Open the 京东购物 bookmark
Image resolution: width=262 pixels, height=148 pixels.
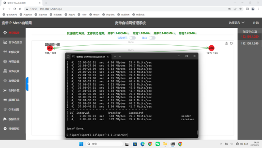click(x=41, y=14)
